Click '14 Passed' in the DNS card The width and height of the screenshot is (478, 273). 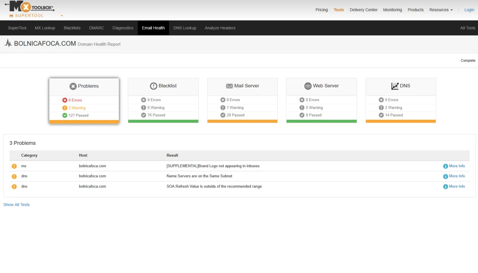pos(394,115)
